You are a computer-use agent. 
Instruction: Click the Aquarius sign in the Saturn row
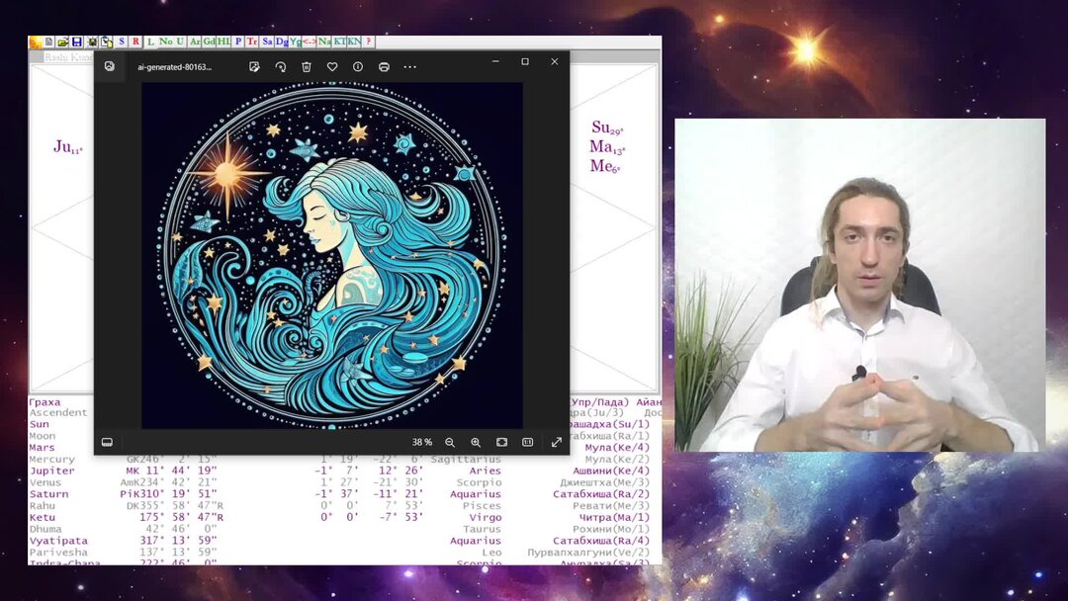(x=476, y=494)
